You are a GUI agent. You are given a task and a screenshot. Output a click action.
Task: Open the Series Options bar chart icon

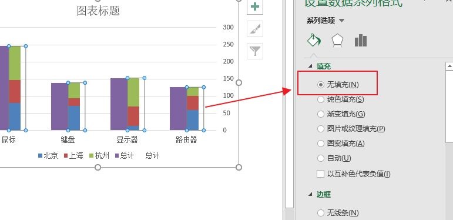pyautogui.click(x=361, y=41)
